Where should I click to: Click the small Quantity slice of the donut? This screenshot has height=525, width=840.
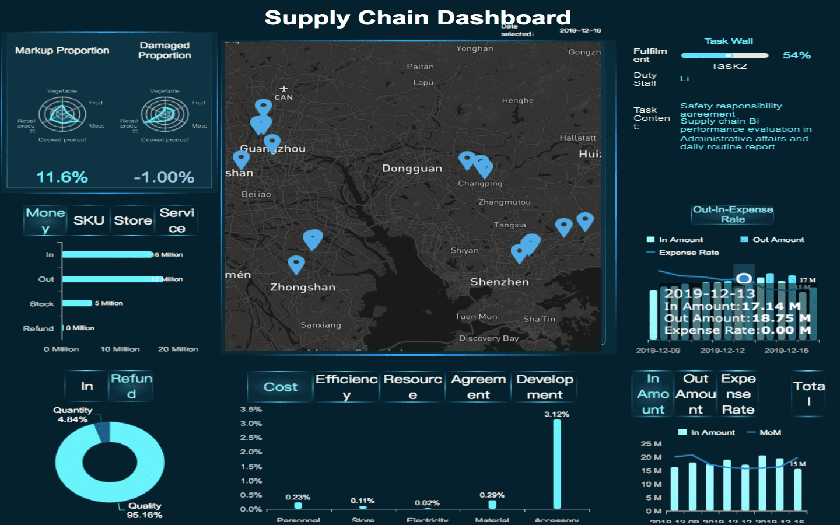(103, 432)
